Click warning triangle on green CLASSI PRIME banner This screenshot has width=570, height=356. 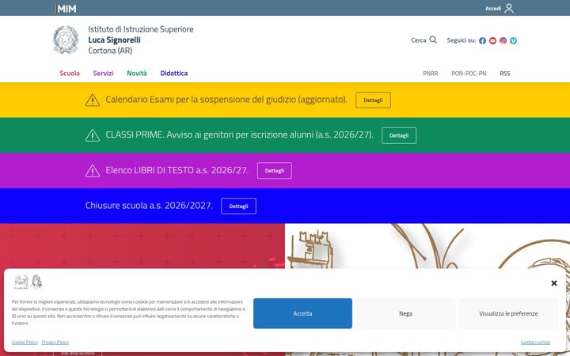tap(93, 135)
